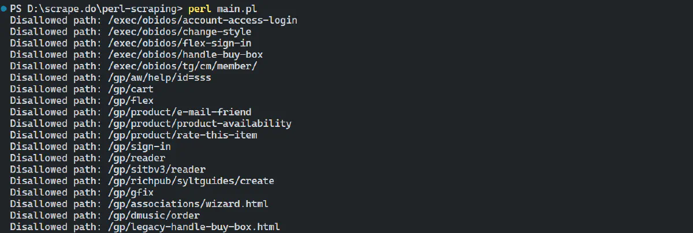Click the /gp/cart disallowed path

131,89
